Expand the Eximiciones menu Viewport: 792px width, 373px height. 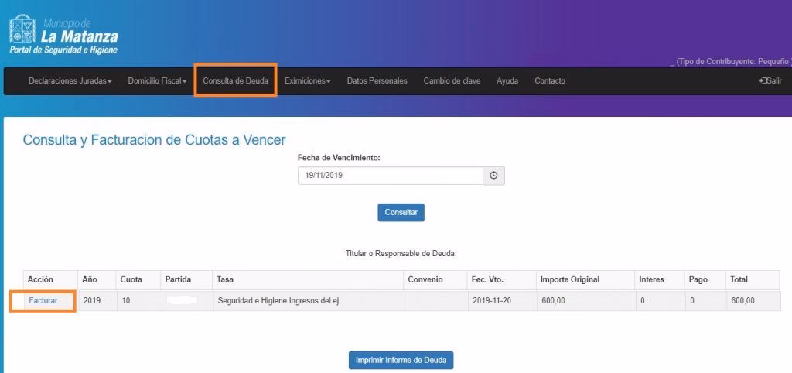point(307,81)
